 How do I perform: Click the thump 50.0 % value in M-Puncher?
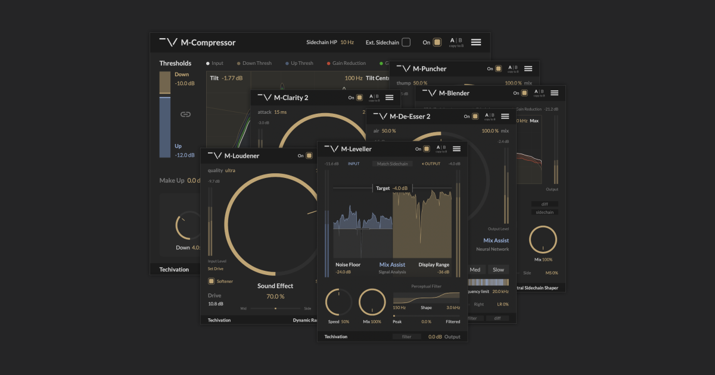(x=420, y=83)
